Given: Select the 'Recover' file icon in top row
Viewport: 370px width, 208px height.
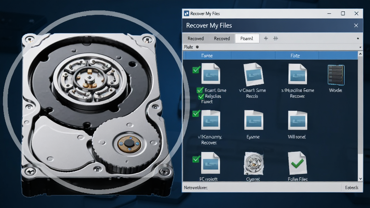Looking at the screenshot, I should 297,74.
